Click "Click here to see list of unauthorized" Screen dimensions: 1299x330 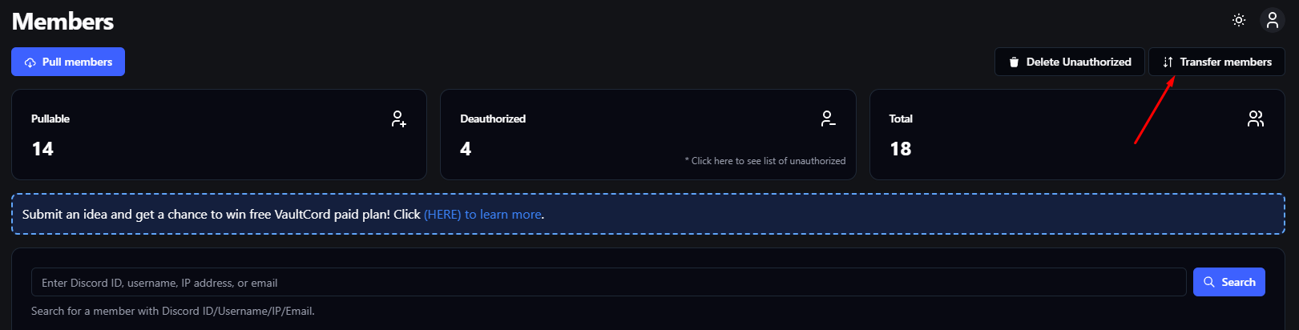coord(765,161)
